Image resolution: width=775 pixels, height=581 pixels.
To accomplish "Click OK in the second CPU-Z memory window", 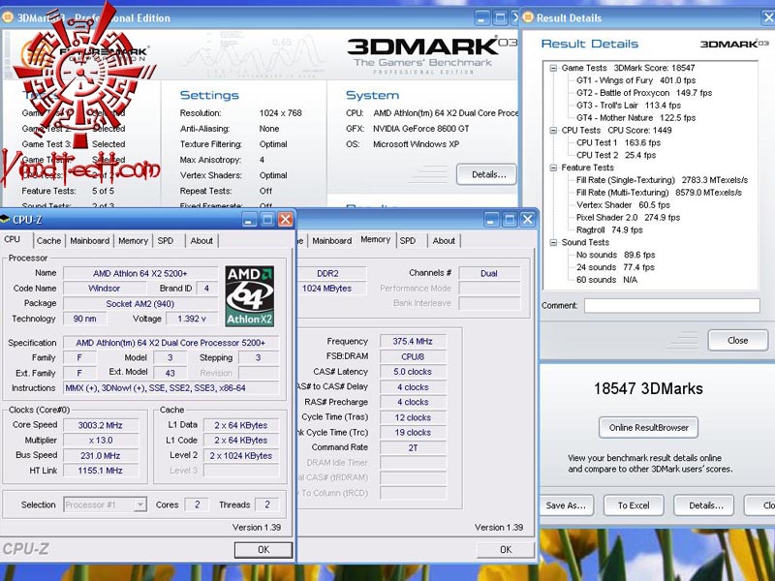I will (506, 550).
